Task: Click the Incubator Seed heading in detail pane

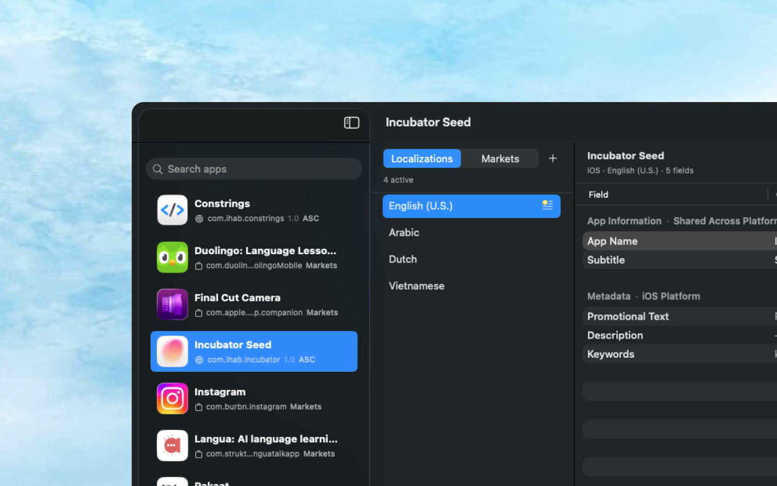Action: 625,156
